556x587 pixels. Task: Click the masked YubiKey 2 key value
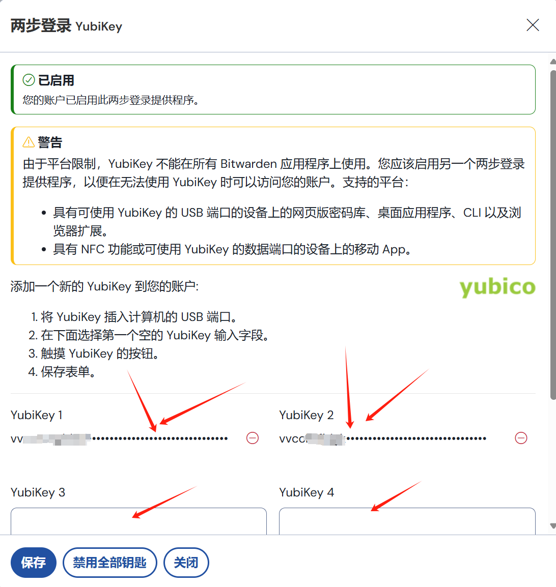click(x=382, y=438)
